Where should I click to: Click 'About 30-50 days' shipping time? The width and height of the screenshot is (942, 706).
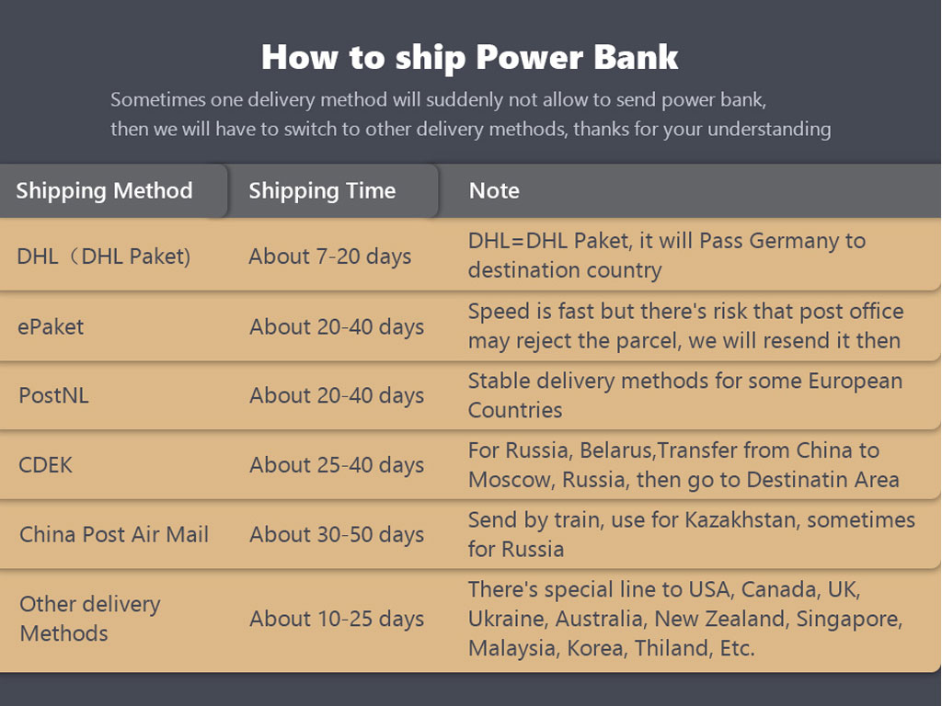(337, 534)
